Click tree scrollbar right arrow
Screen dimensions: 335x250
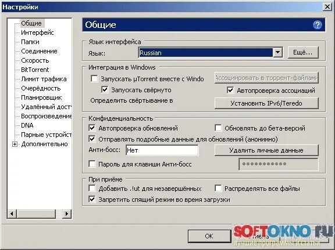pos(67,213)
